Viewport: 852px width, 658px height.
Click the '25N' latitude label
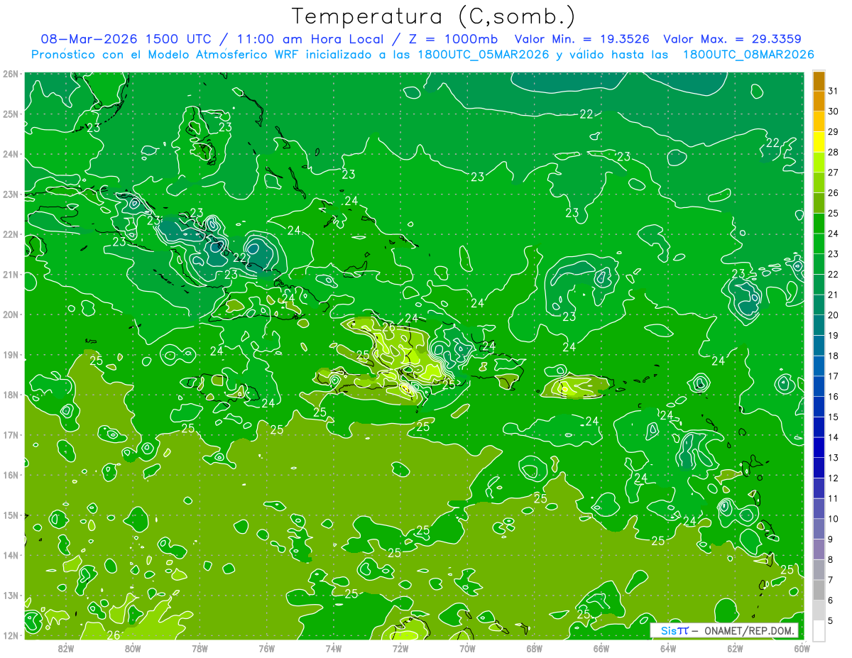11,114
